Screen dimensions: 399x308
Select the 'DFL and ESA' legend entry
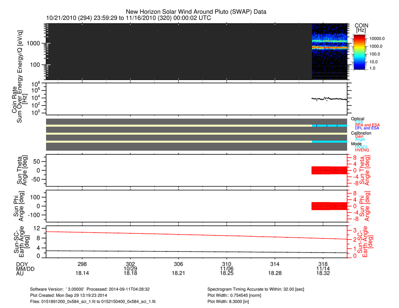(x=367, y=128)
